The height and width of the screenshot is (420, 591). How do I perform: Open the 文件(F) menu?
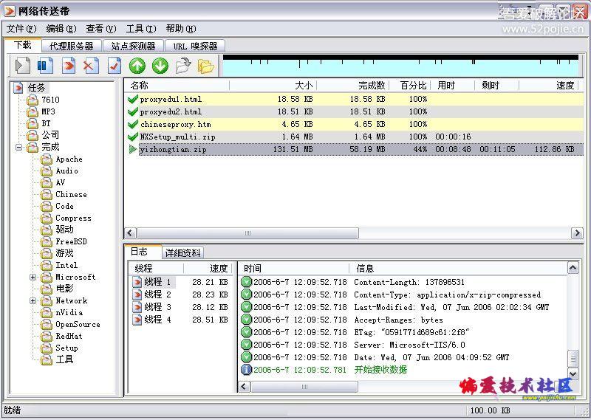[x=21, y=29]
